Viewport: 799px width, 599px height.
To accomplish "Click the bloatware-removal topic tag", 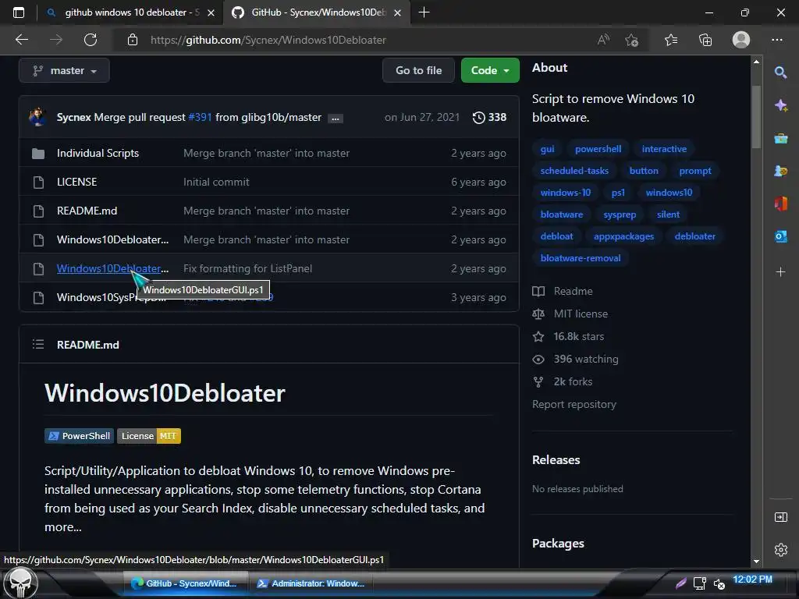I will (x=581, y=257).
